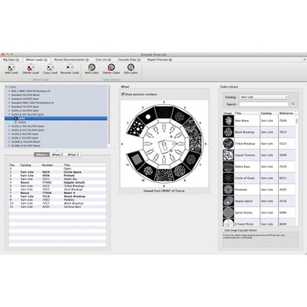307x307 pixels.
Task: Select the Block Breakup gobo thumbnail in library
Action: point(228,132)
